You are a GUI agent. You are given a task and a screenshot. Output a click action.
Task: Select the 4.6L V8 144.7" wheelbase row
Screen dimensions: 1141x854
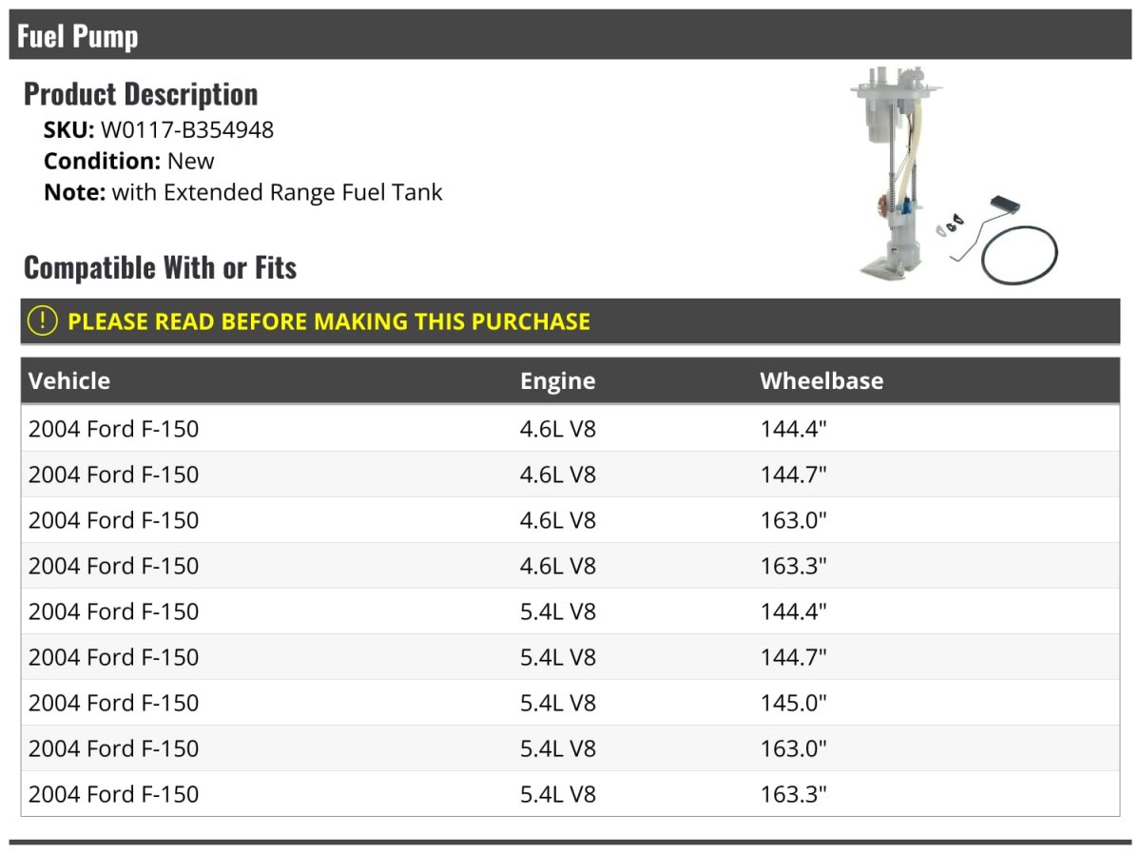[570, 475]
